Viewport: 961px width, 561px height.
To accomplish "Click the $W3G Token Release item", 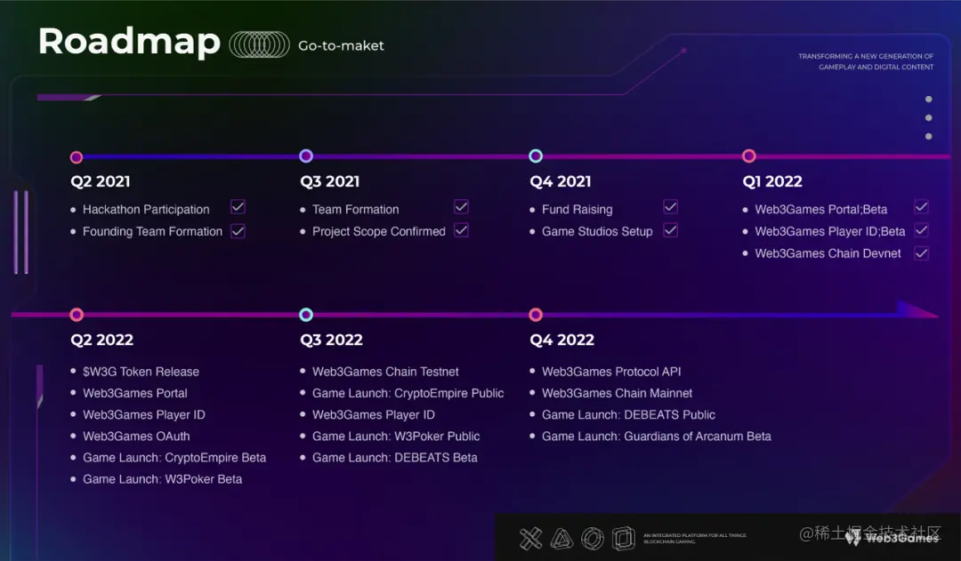I will [141, 372].
